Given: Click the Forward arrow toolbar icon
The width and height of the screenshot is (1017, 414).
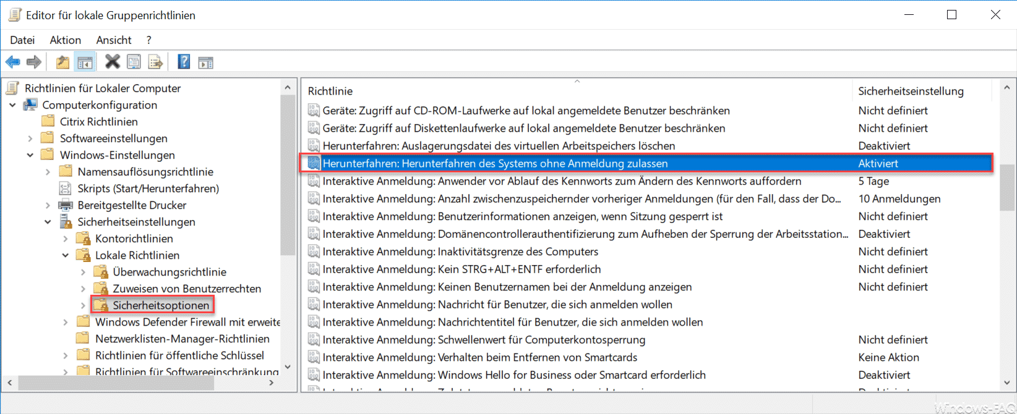Looking at the screenshot, I should 34,62.
